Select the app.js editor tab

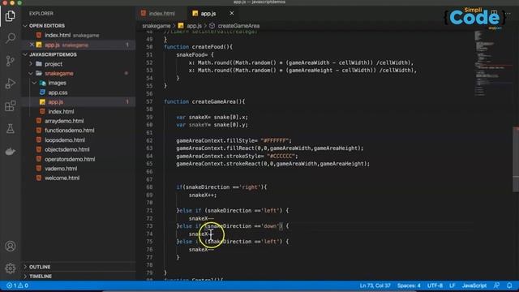208,14
